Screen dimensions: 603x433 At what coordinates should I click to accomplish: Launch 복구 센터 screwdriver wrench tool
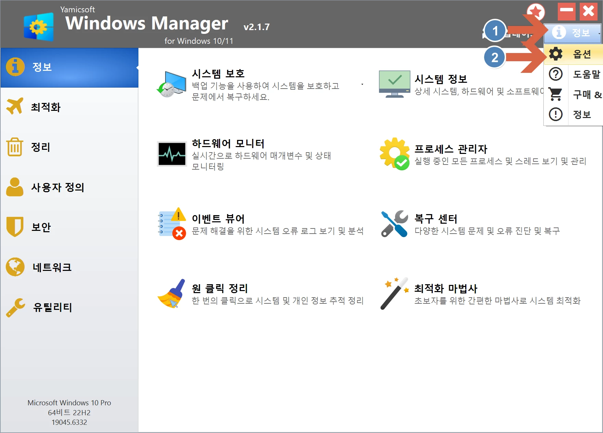470,224
